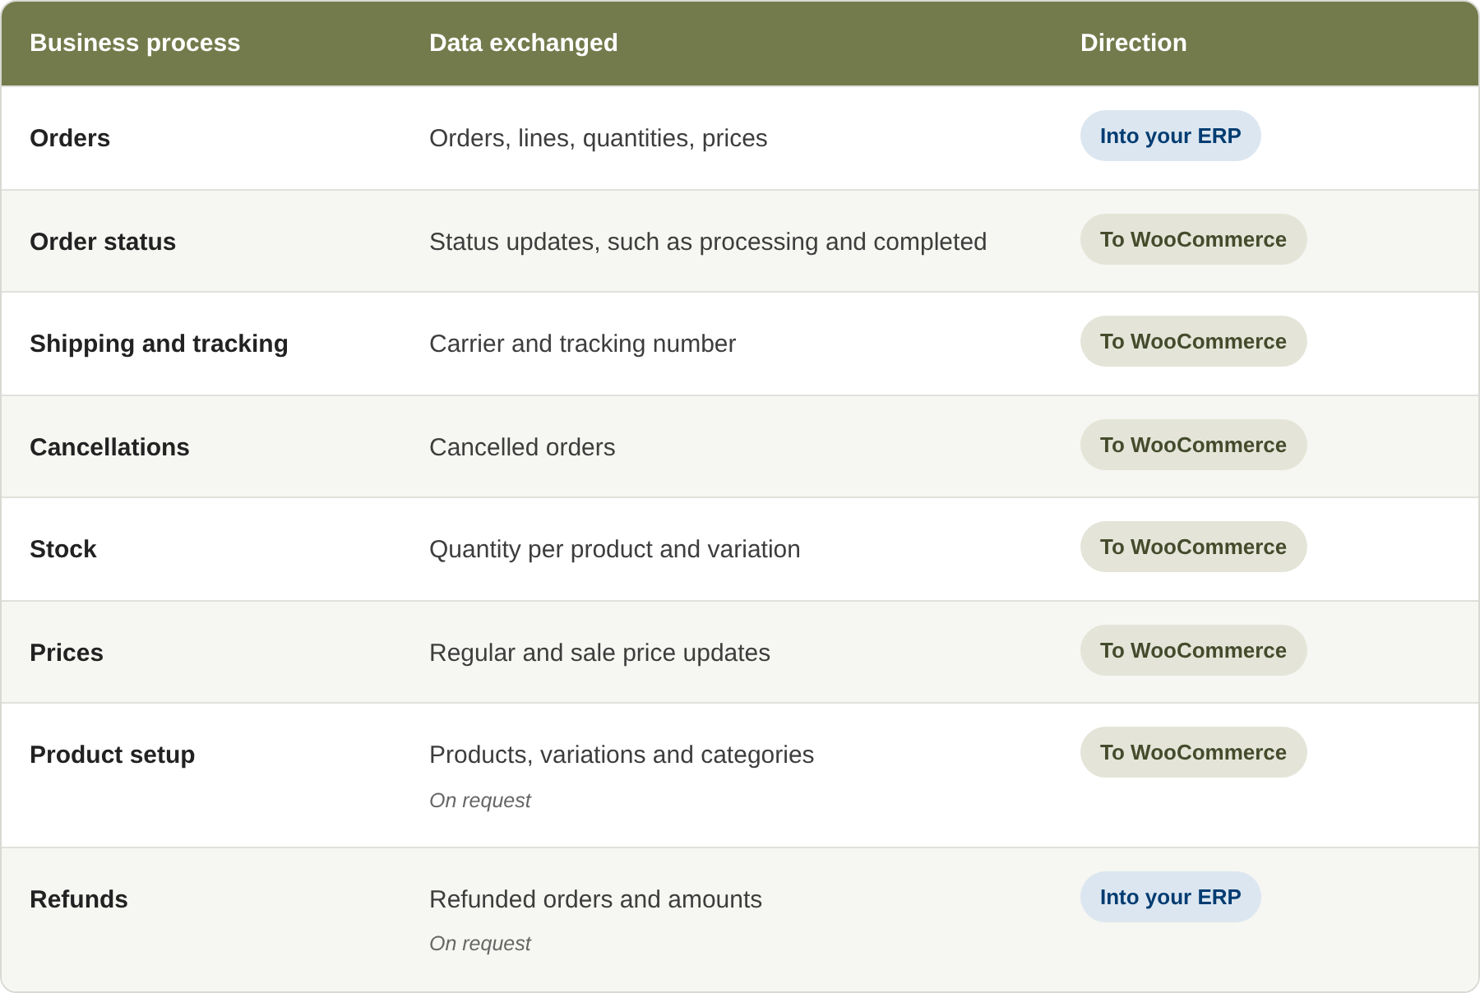
Task: Click the "Cancelled orders" cell
Action: [522, 447]
